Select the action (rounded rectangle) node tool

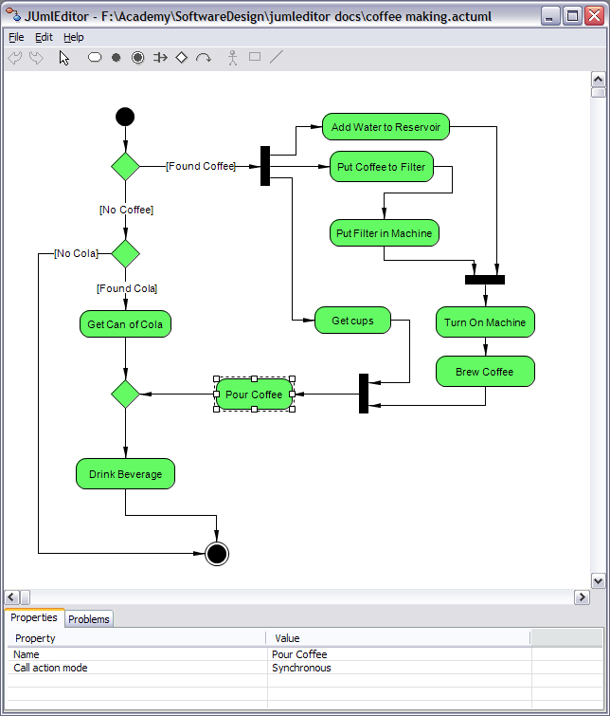point(95,57)
